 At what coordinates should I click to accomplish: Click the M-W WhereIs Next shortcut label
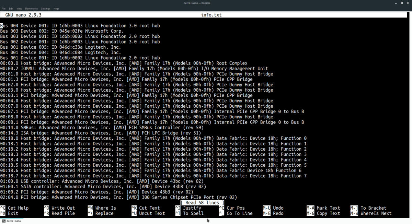pyautogui.click(x=371, y=213)
